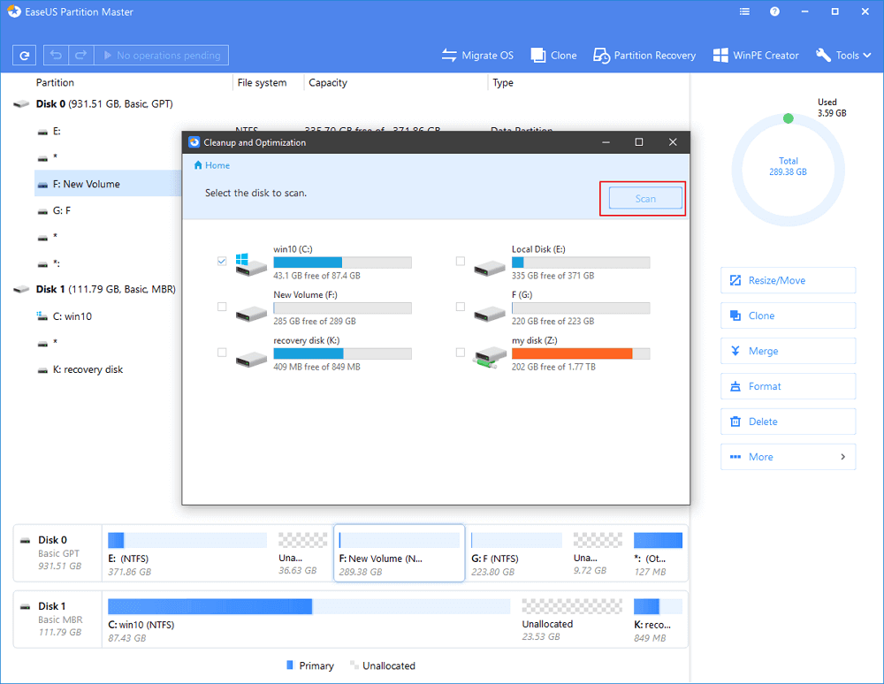The image size is (884, 684).
Task: Expand the Tools dropdown menu
Action: (843, 55)
